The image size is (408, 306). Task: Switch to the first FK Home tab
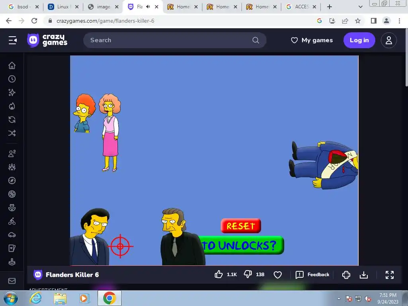[x=183, y=7]
